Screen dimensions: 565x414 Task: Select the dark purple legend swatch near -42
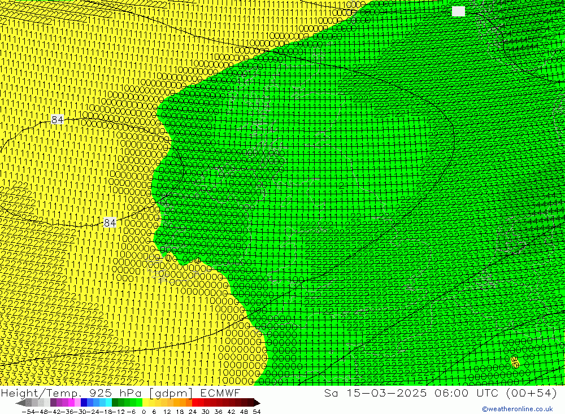[x=53, y=403]
